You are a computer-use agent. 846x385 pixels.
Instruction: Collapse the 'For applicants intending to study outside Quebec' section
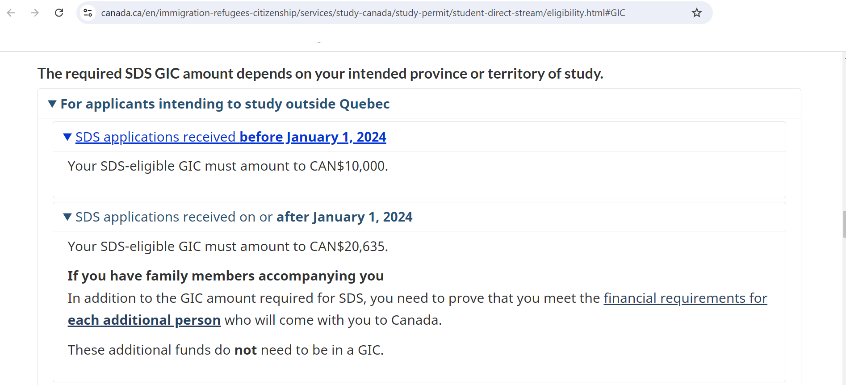[52, 104]
